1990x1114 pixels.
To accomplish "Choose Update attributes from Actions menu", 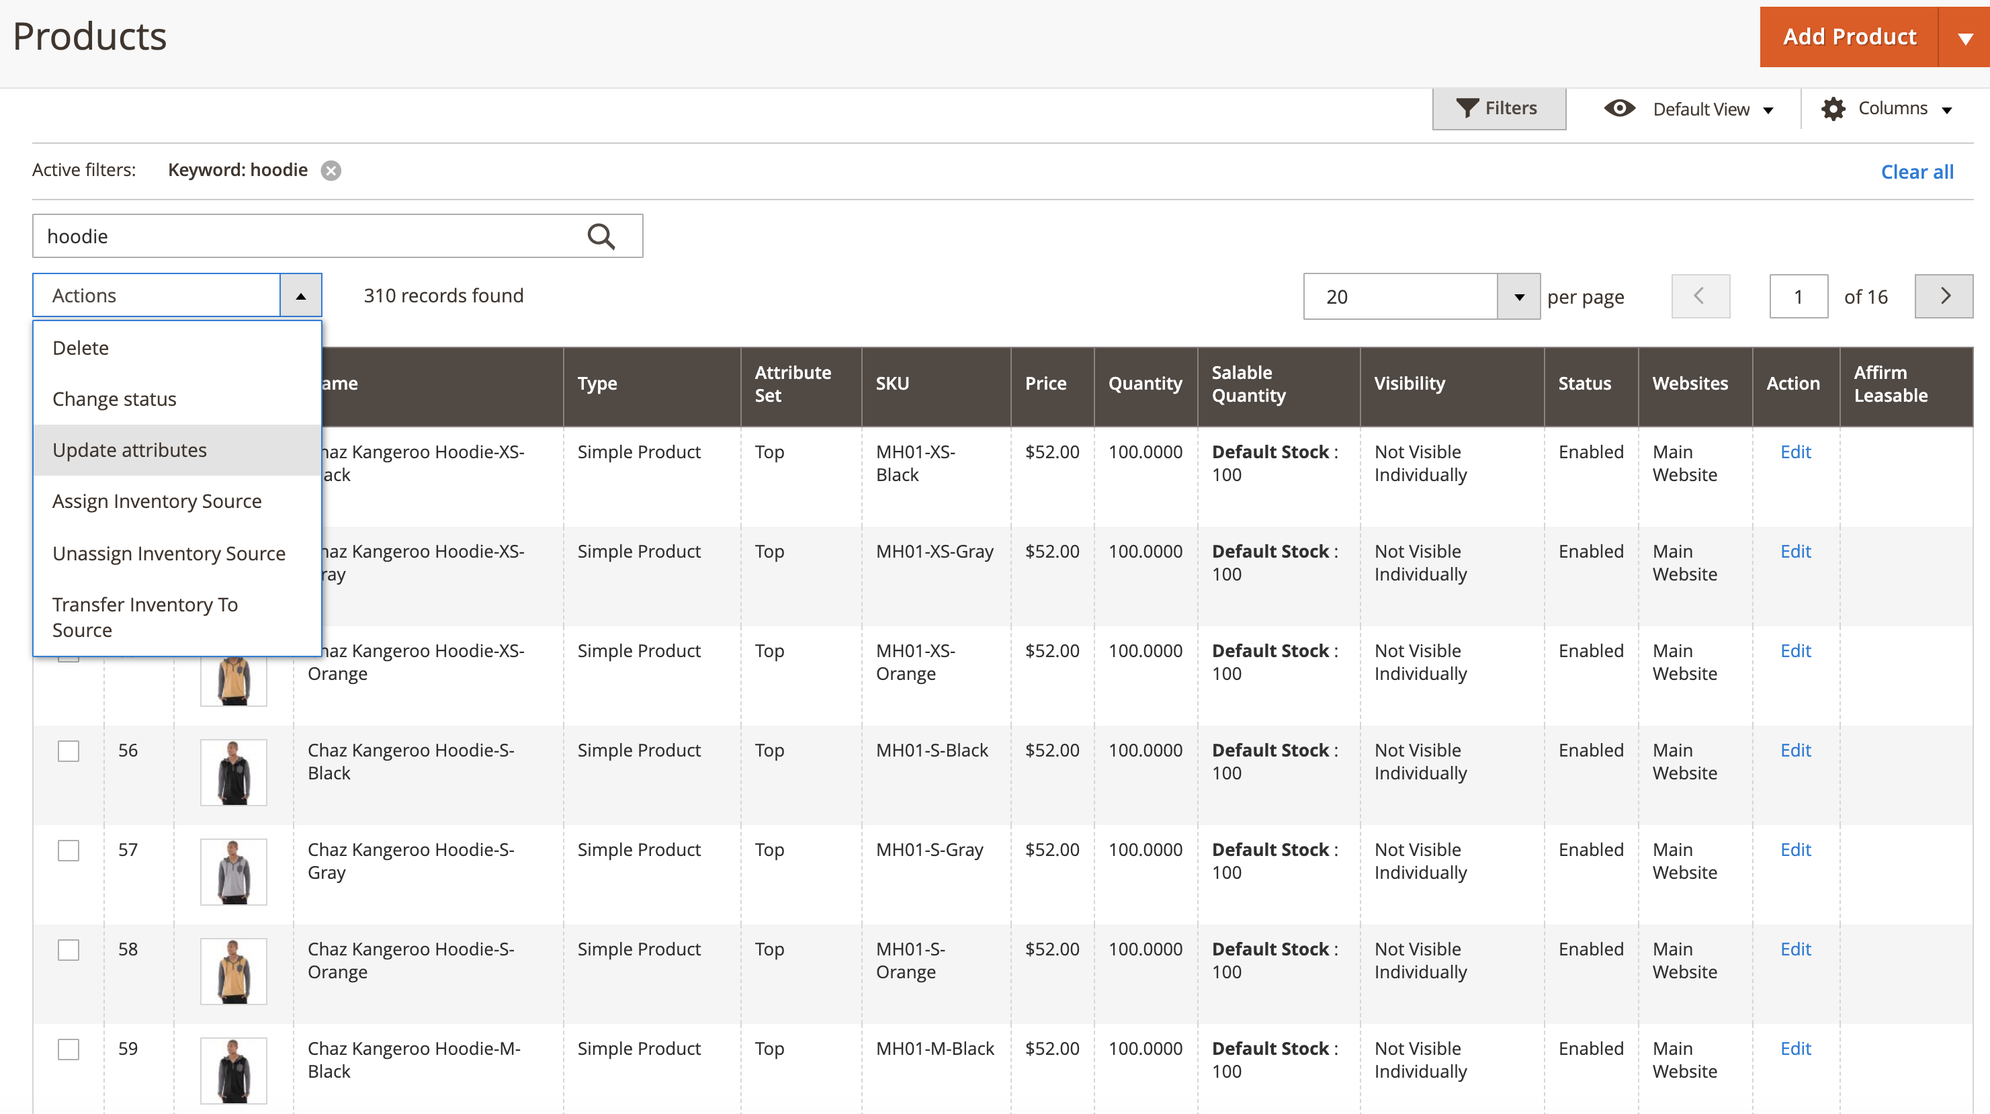I will [130, 450].
